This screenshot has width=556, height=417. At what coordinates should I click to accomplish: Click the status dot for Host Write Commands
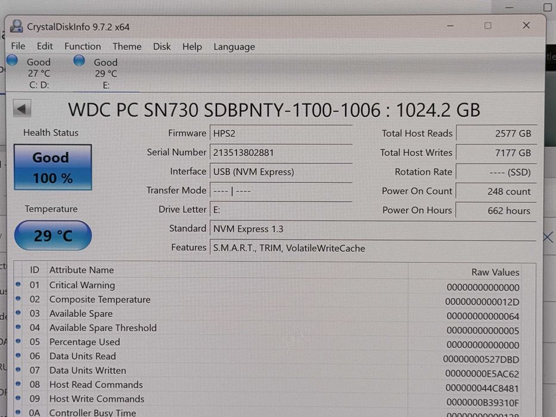(x=18, y=397)
